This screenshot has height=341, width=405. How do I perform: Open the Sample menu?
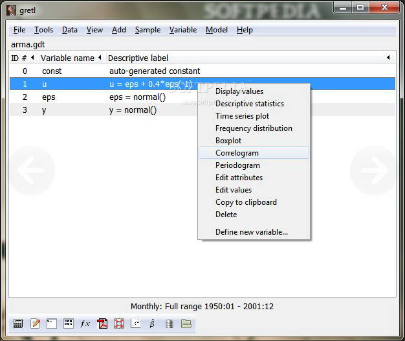point(148,30)
